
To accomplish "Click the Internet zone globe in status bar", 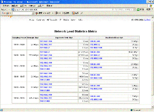I will (x=132, y=110).
